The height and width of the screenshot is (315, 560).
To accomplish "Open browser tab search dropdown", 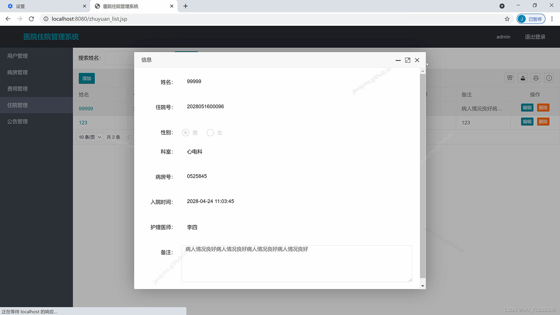I will (502, 6).
